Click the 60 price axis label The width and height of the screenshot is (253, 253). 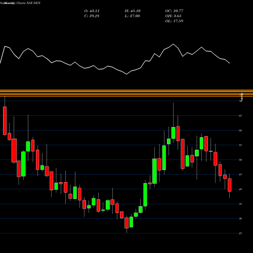(240, 131)
